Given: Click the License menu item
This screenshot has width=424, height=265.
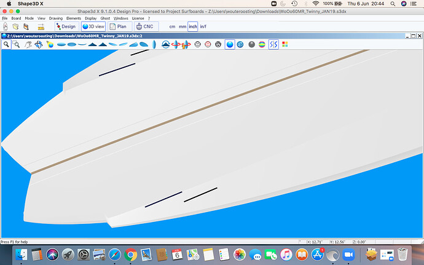Looking at the screenshot, I should coord(138,18).
